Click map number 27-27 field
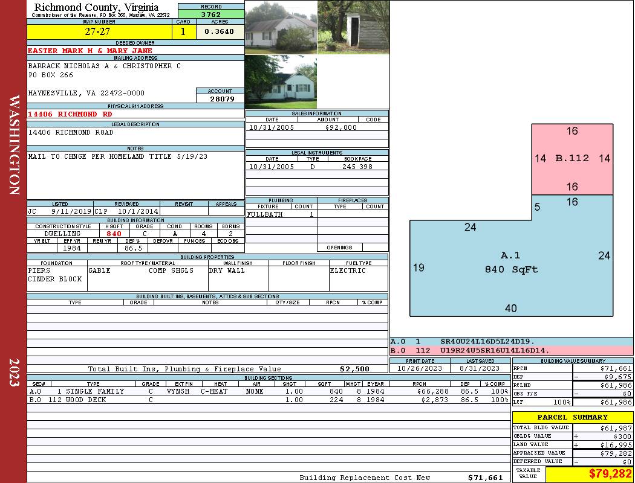This screenshot has height=483, width=635. click(x=99, y=32)
